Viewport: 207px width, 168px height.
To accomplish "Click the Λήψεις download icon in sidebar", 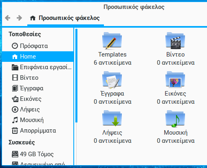I will tap(15, 109).
